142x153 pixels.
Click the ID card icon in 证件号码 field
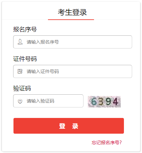(20, 71)
